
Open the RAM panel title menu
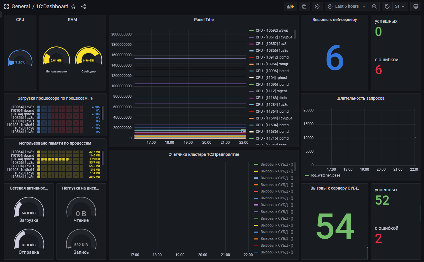72,20
